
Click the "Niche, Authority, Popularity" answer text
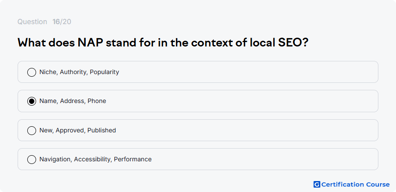[79, 72]
